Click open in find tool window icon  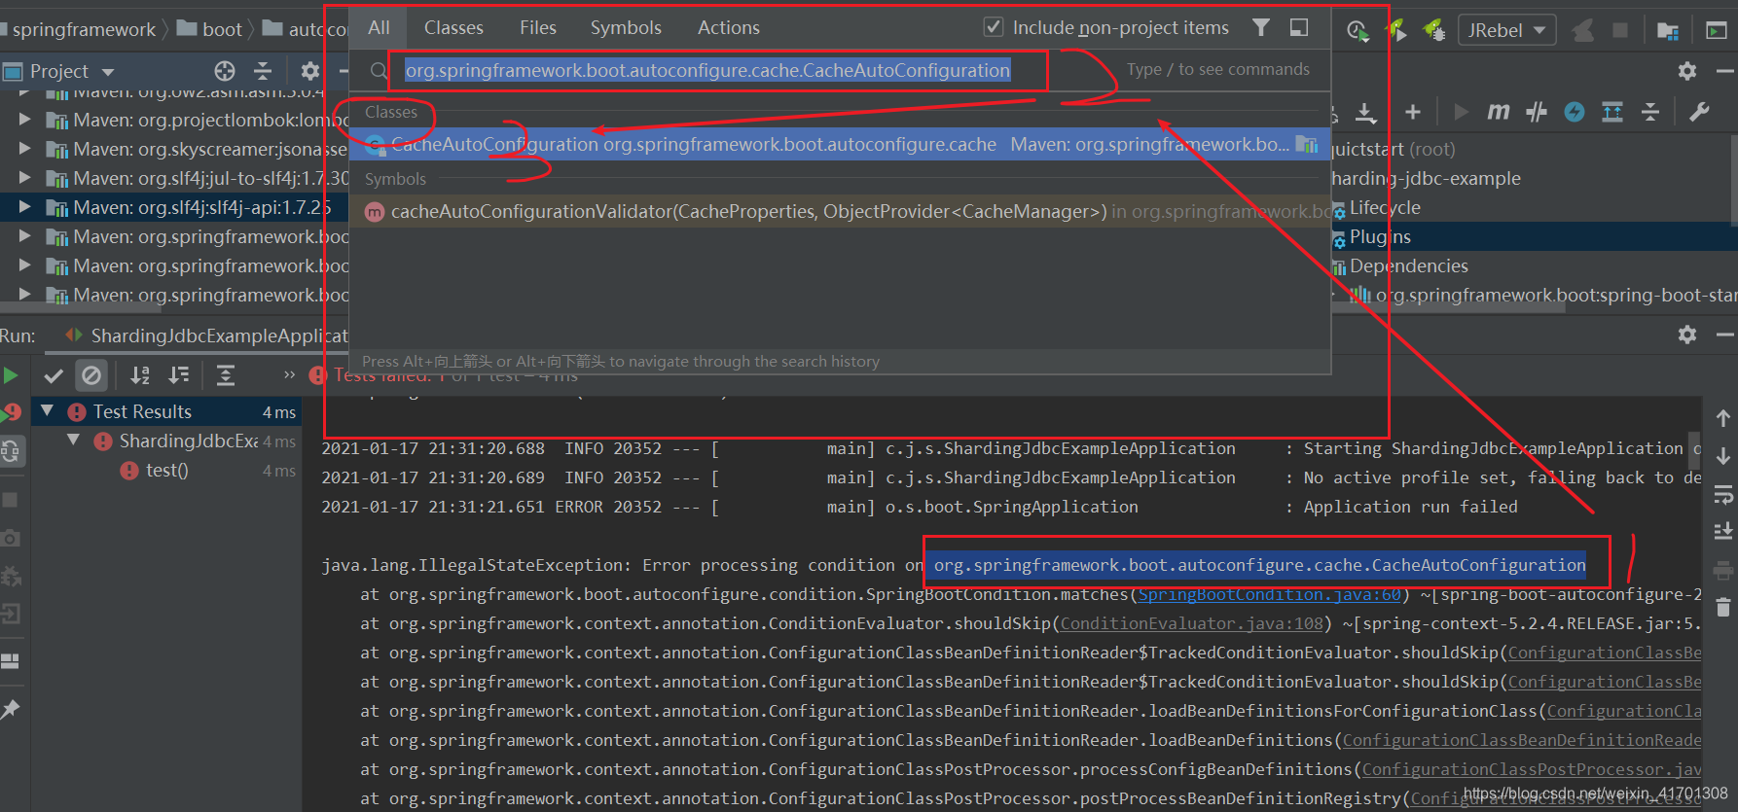pyautogui.click(x=1299, y=27)
